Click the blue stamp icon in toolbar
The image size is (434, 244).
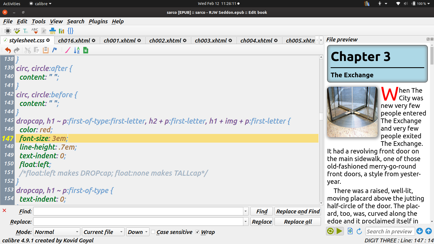[53, 31]
